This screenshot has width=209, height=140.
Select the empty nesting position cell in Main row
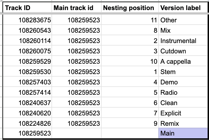pyautogui.click(x=130, y=133)
